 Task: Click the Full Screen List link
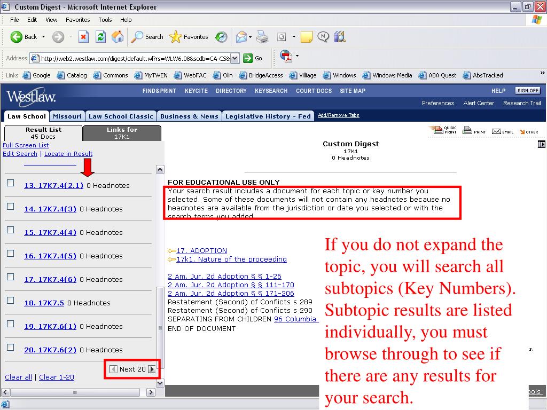point(26,145)
